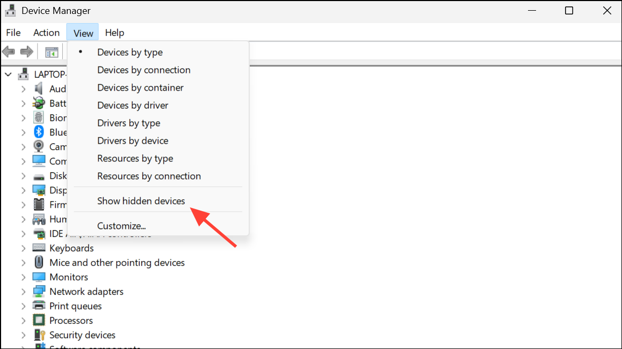The height and width of the screenshot is (349, 622).
Task: Click the Security devices key icon
Action: click(39, 335)
